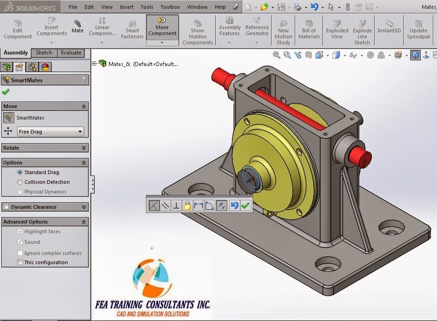Apply the Perpendicular mate in popup toolbar
Viewport: 437px width, 321px height.
tap(176, 206)
